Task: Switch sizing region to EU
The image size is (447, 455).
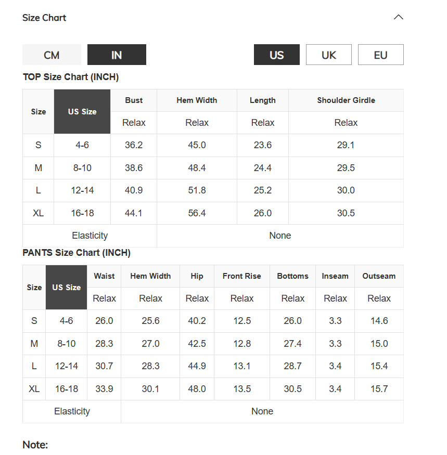Action: point(380,55)
